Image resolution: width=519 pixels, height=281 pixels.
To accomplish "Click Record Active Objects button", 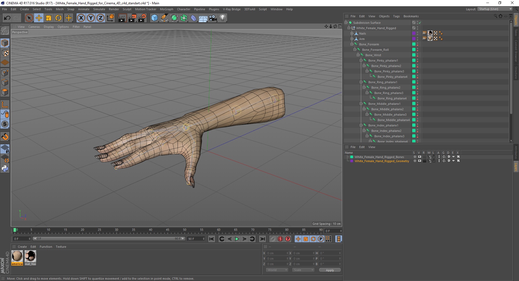I will pyautogui.click(x=272, y=239).
